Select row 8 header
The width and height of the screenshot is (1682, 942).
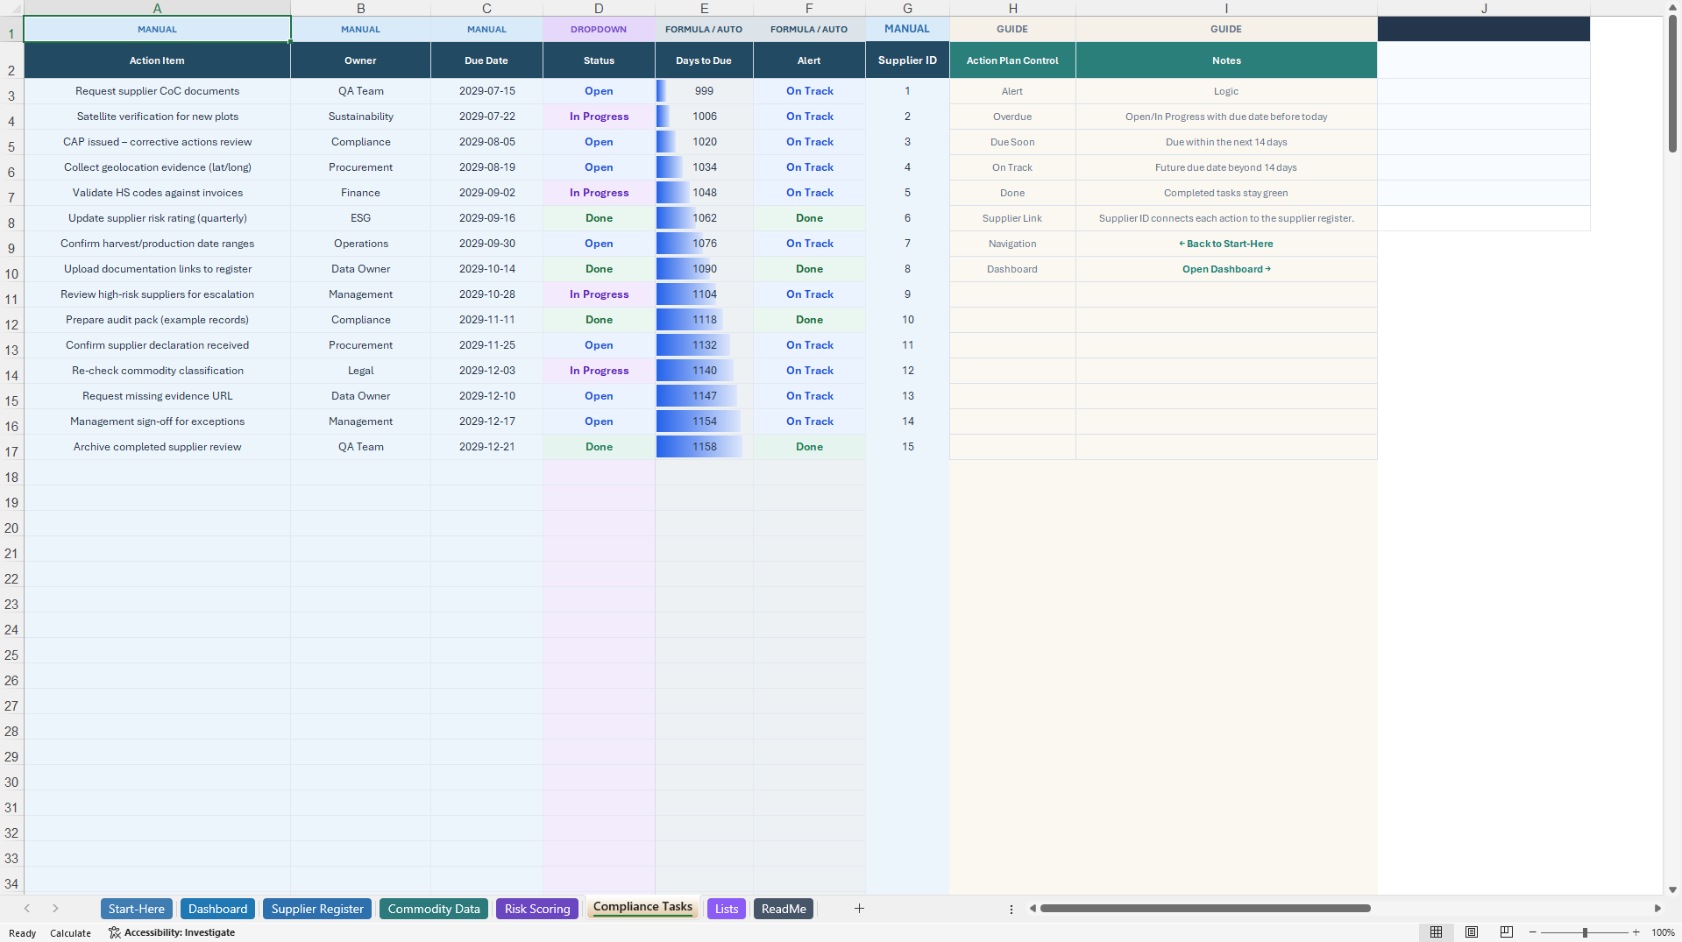tap(11, 220)
